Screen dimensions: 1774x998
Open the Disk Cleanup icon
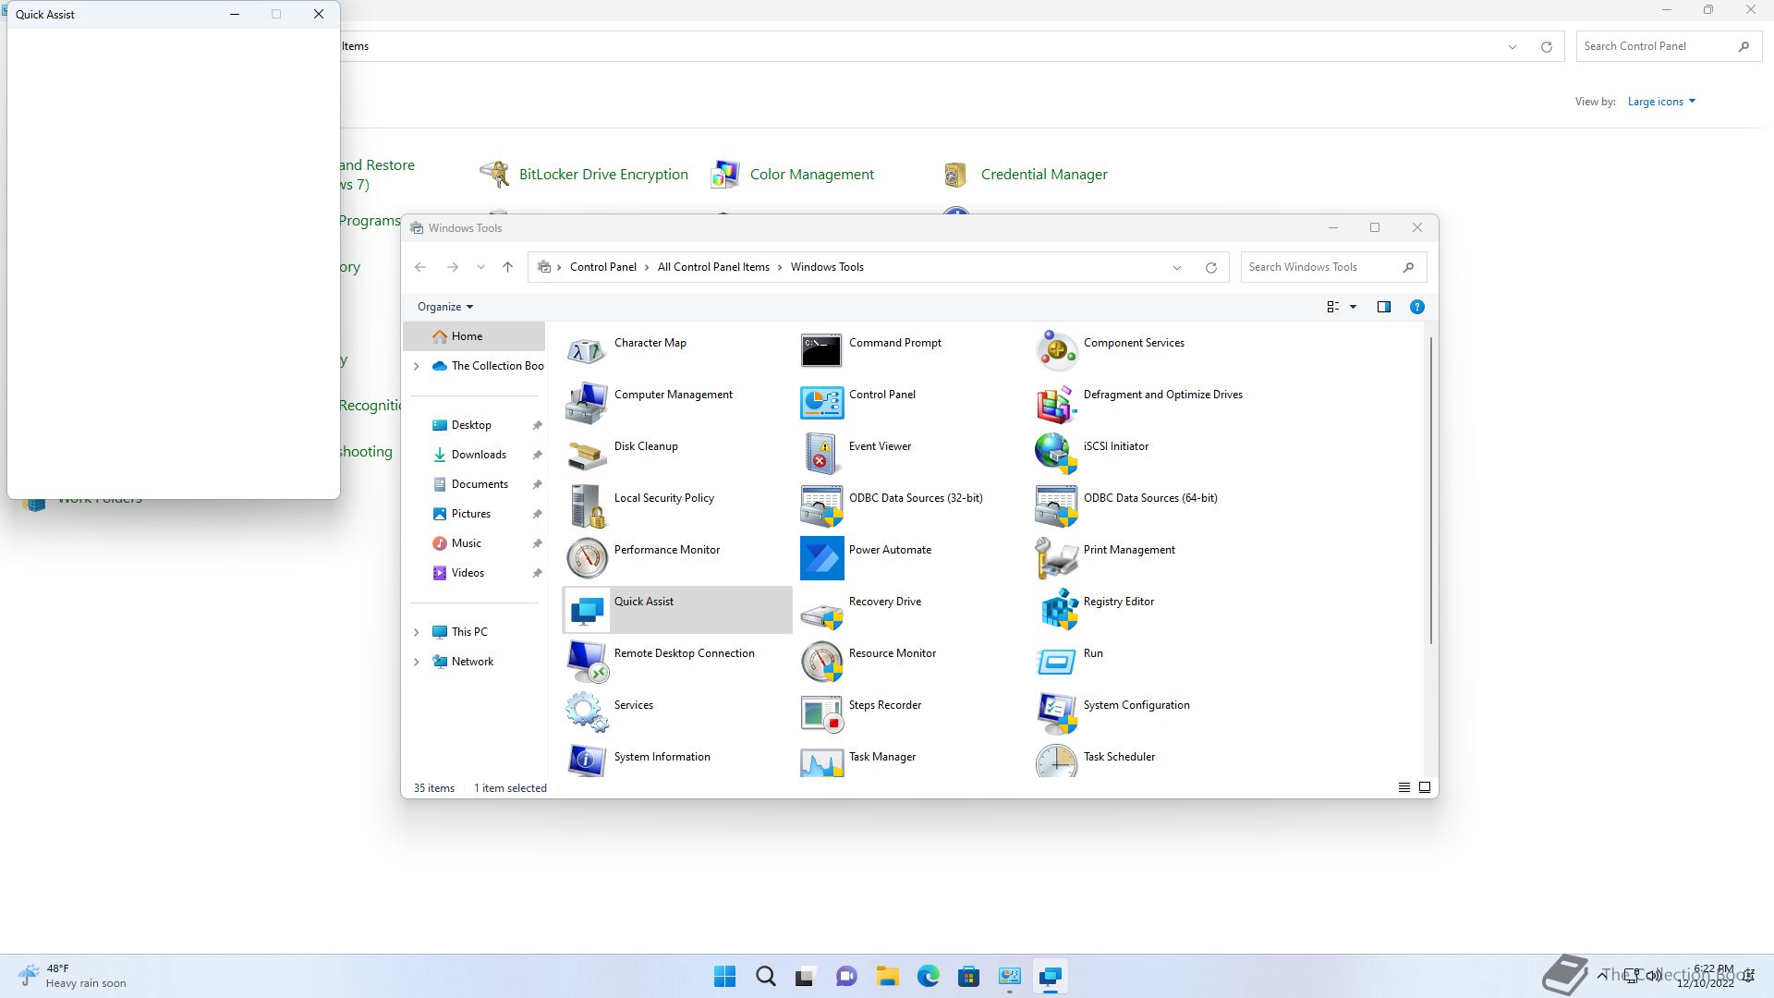click(587, 455)
